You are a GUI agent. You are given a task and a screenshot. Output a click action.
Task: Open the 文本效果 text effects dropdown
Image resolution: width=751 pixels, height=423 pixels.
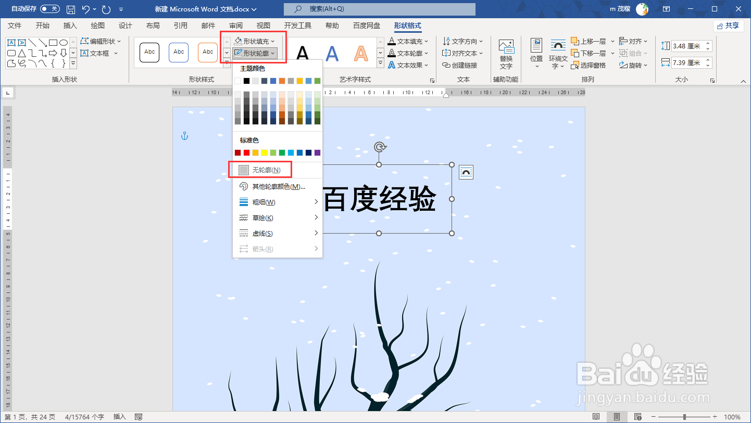[x=408, y=65]
